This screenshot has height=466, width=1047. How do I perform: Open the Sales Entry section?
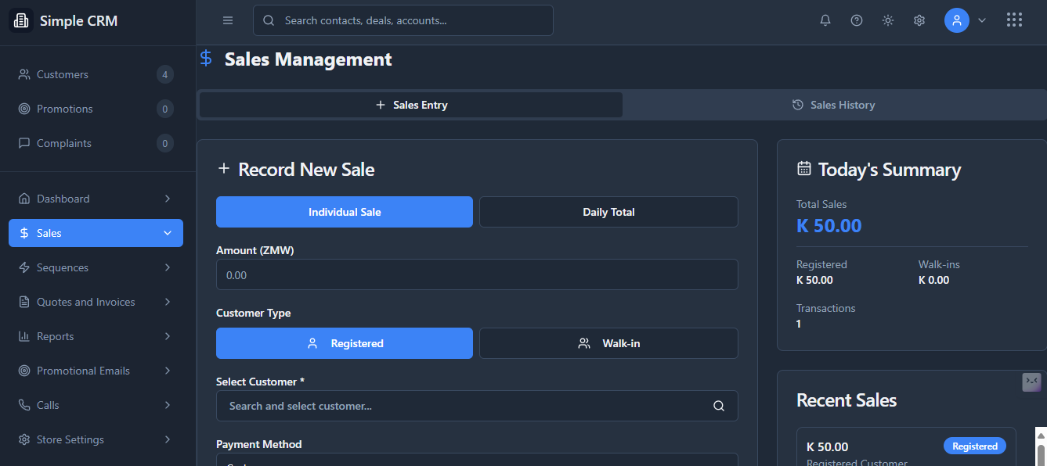(410, 104)
